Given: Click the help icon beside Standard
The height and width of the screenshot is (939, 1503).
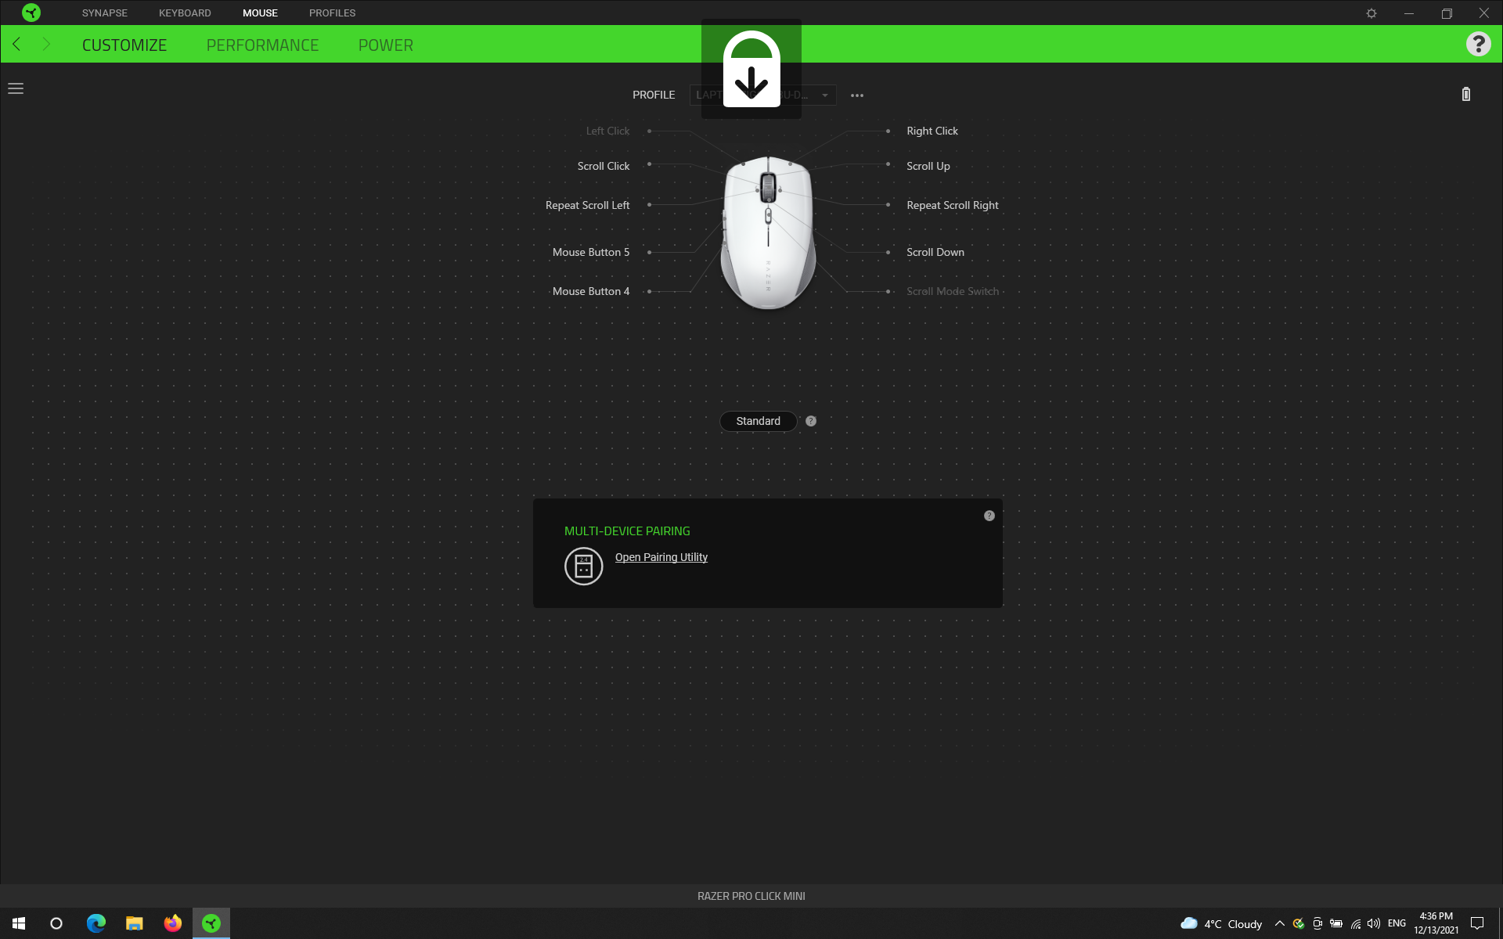Looking at the screenshot, I should pos(811,421).
